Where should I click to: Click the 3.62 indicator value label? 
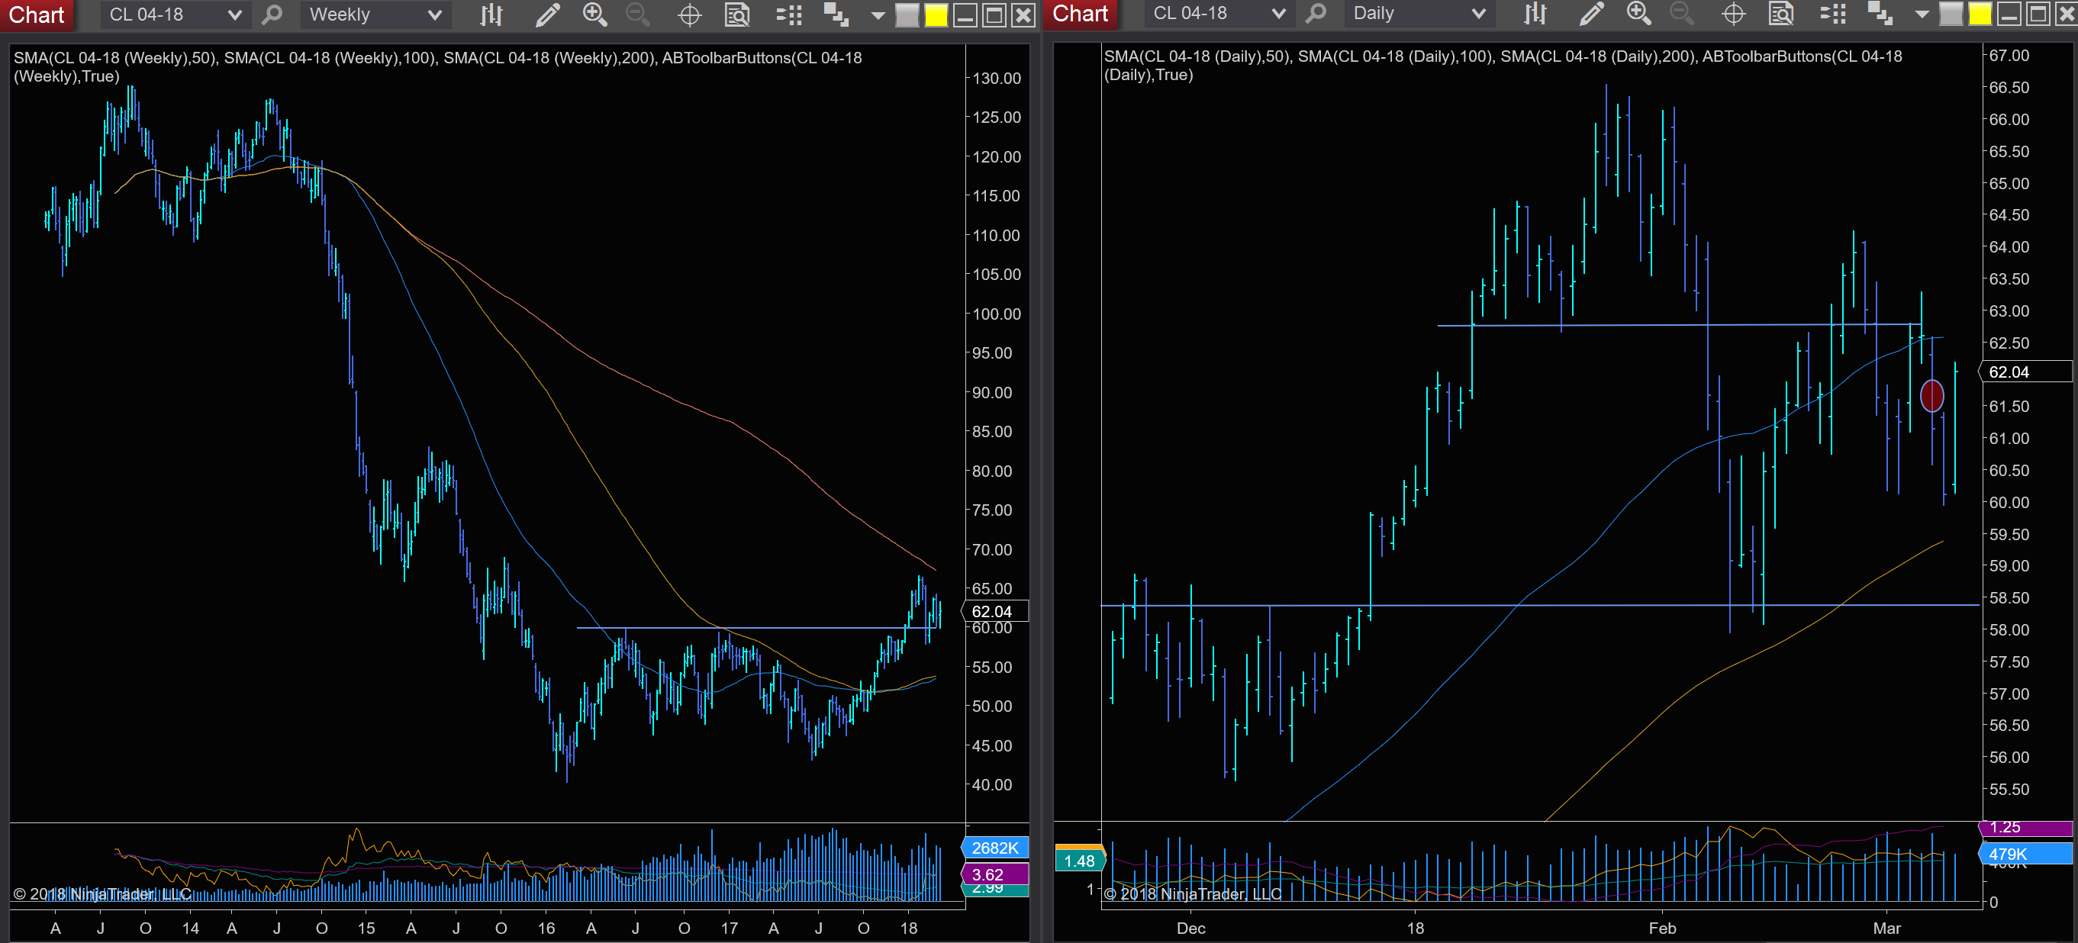pyautogui.click(x=994, y=874)
